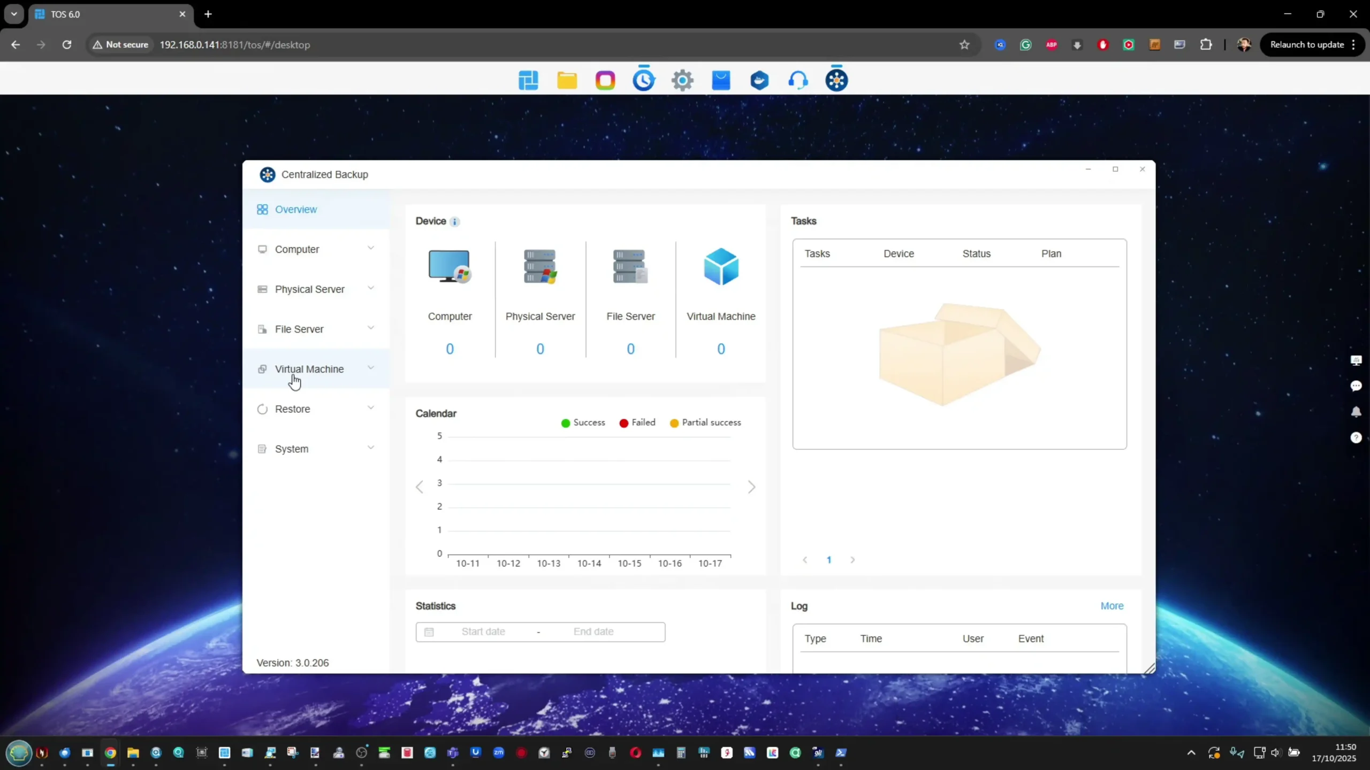This screenshot has width=1370, height=770.
Task: Click the Device info icon
Action: click(x=454, y=221)
